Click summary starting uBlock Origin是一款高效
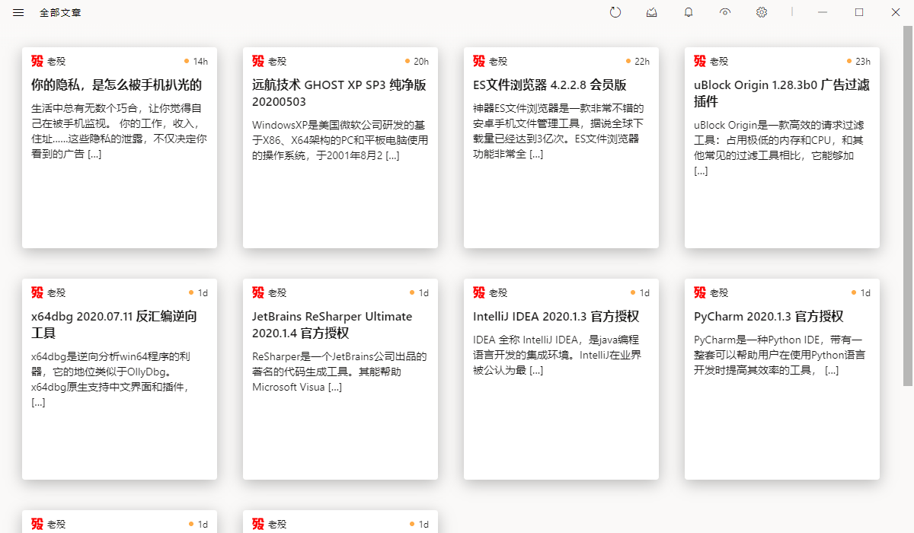Viewport: 914px width, 533px height. [x=781, y=148]
